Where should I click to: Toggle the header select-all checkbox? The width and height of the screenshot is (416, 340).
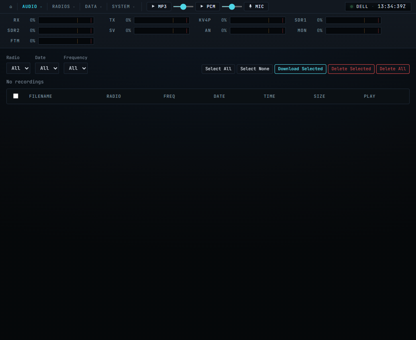(16, 96)
